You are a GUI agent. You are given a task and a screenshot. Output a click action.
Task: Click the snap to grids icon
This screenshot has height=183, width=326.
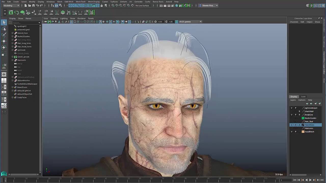click(113, 5)
